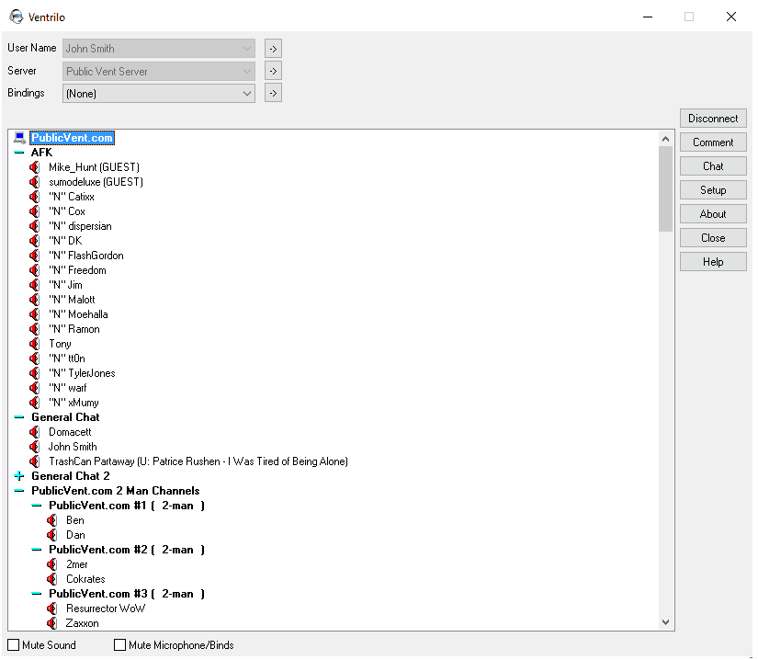Click speaker icon next to "N" dispersian
The image size is (758, 660).
pyautogui.click(x=34, y=226)
